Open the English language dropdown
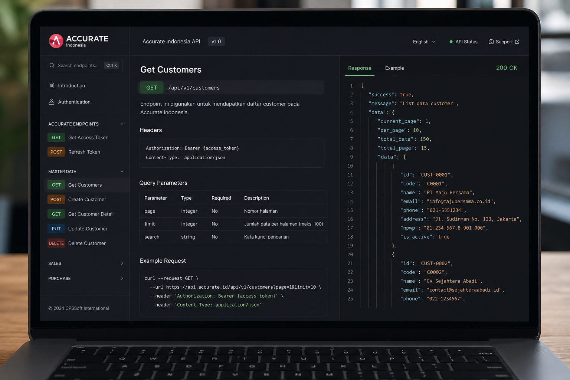 click(424, 42)
